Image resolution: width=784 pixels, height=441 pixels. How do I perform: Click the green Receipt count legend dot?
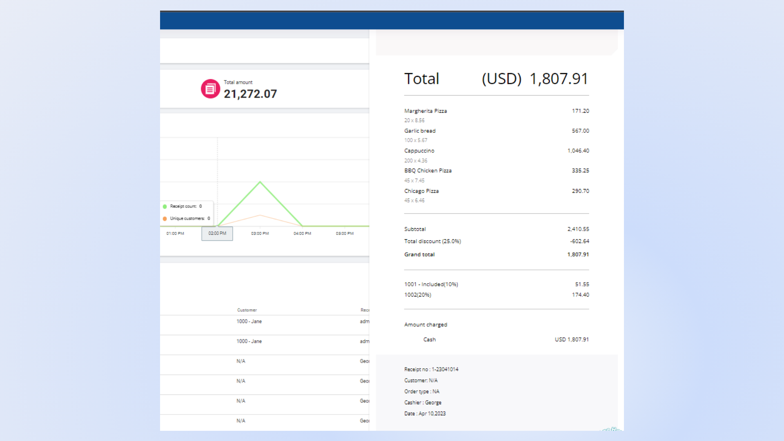click(165, 207)
